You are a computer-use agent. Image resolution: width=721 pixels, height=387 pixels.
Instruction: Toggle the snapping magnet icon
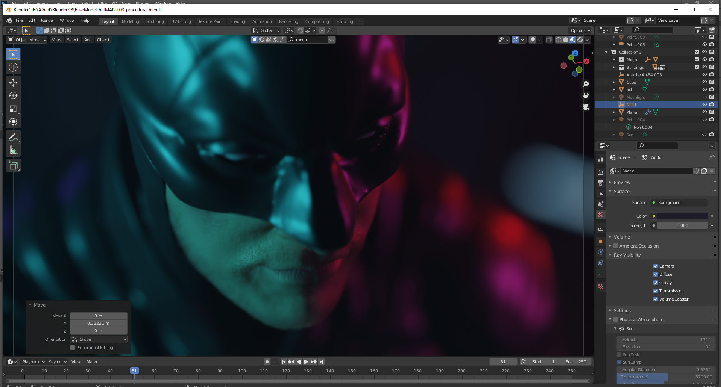click(301, 30)
